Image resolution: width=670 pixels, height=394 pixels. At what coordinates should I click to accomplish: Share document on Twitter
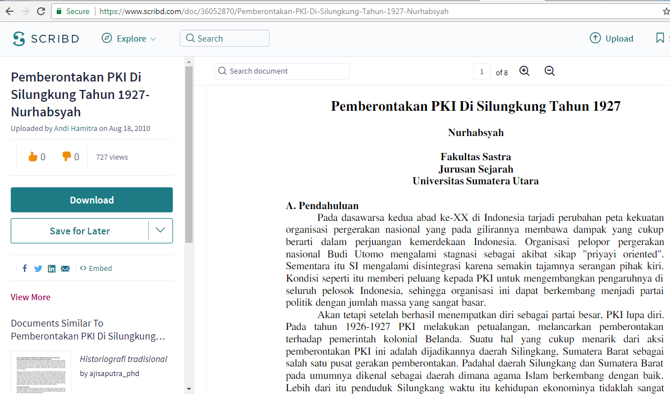tap(38, 269)
